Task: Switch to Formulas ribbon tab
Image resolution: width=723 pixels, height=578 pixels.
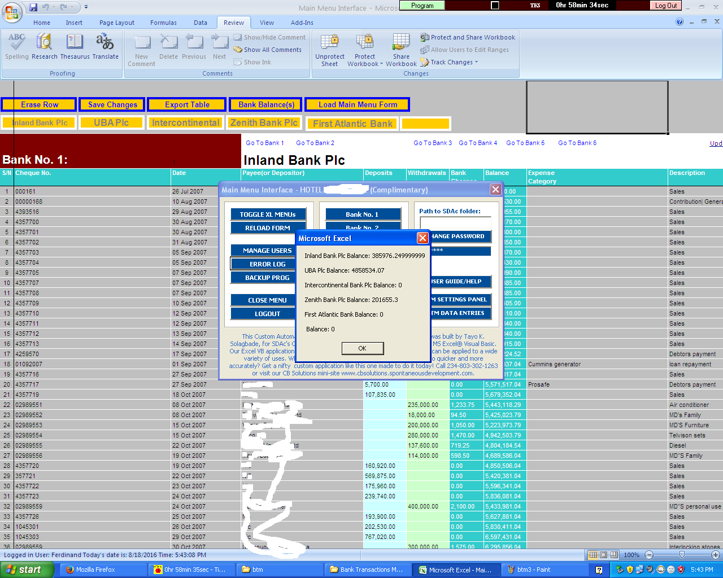Action: [x=163, y=23]
